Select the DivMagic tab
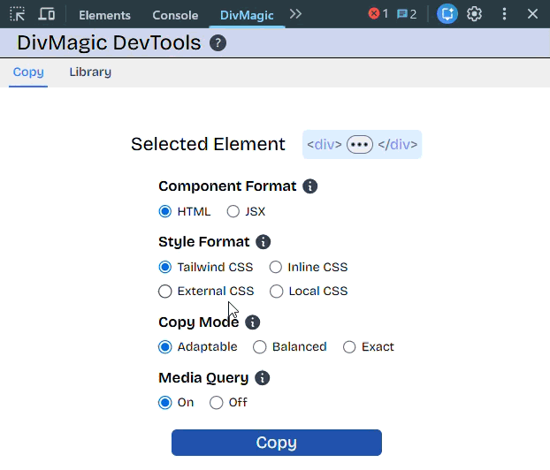550x470 pixels. pos(247,15)
